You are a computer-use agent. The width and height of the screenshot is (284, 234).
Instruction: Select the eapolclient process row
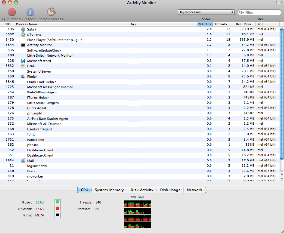140,140
